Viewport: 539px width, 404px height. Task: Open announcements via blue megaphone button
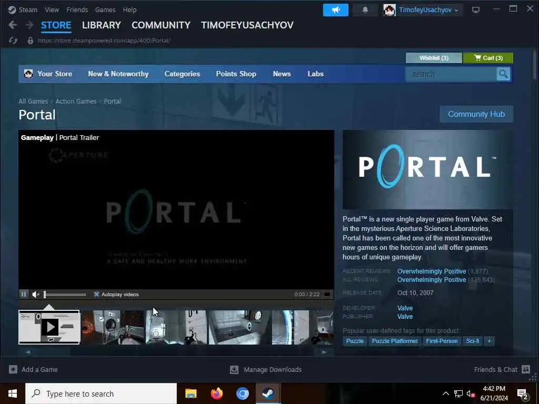click(335, 10)
